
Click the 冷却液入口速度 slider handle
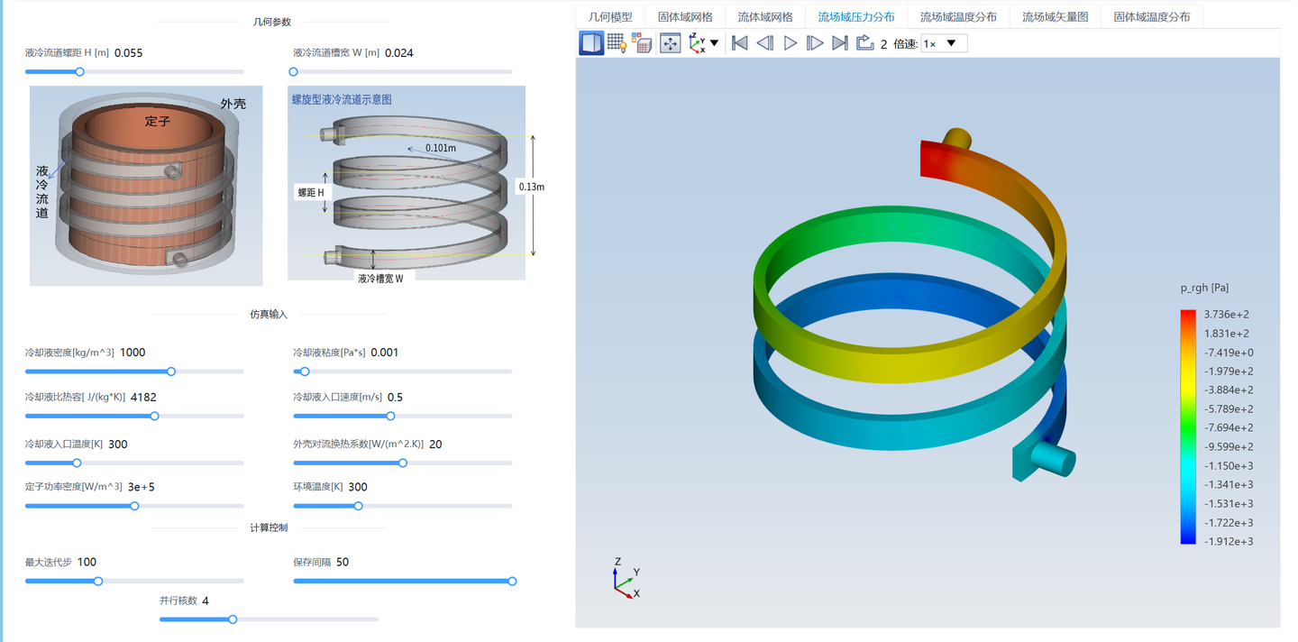pos(390,417)
